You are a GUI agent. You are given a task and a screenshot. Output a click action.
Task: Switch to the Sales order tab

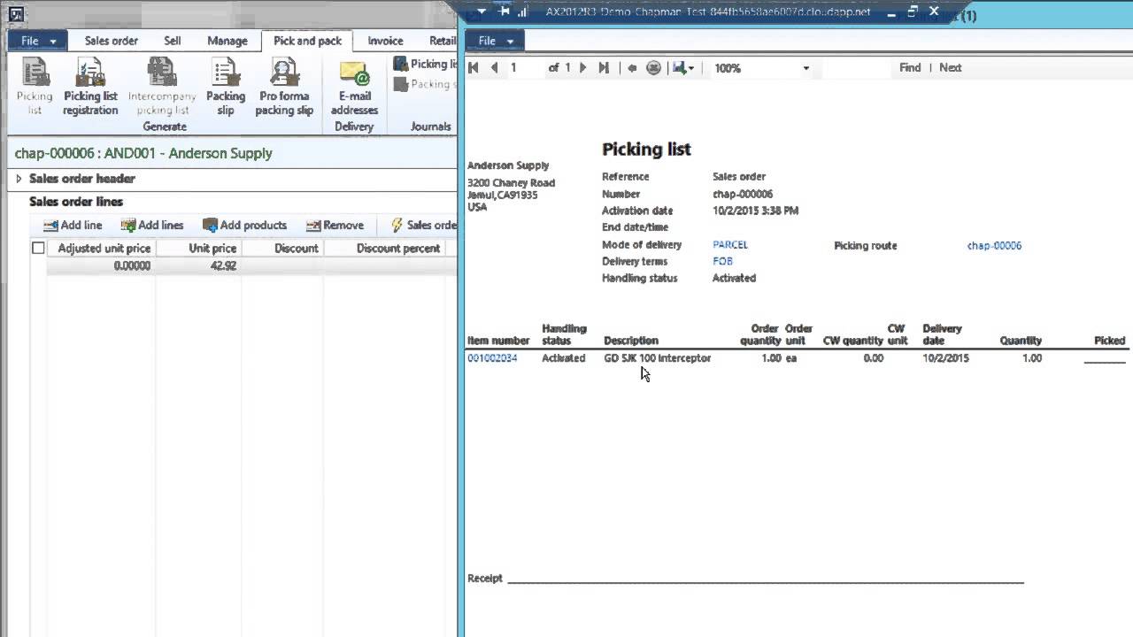112,41
